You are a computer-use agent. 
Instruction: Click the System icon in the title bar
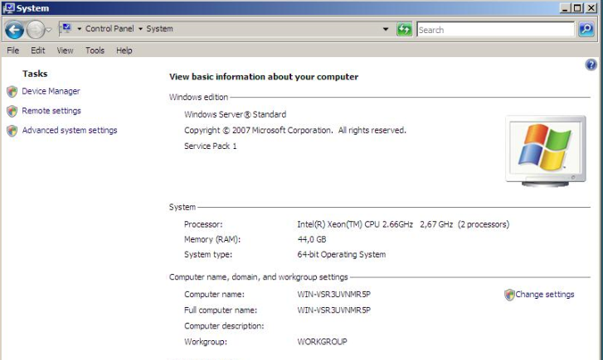coord(8,8)
